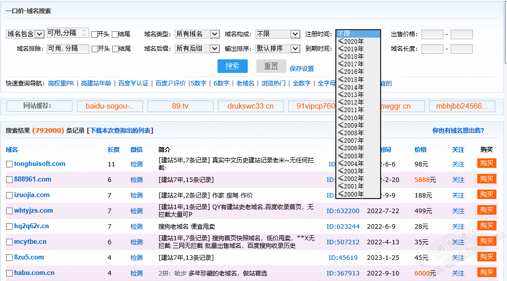Screen dimensions: 507x281
Task: Open the 域名构成 不限 dropdown
Action: [277, 34]
